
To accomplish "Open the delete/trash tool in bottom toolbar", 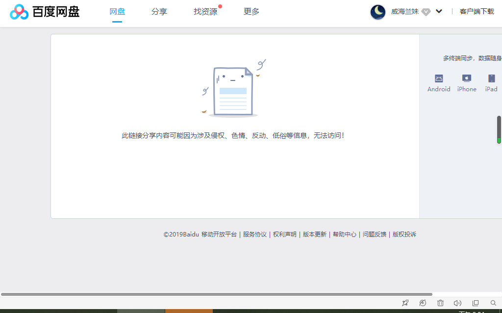I will pos(440,303).
